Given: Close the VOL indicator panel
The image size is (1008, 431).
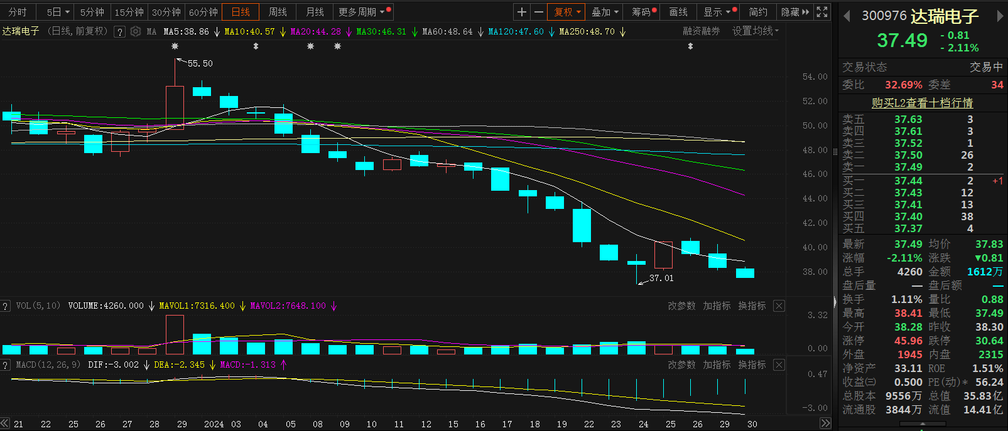Looking at the screenshot, I should (x=779, y=306).
